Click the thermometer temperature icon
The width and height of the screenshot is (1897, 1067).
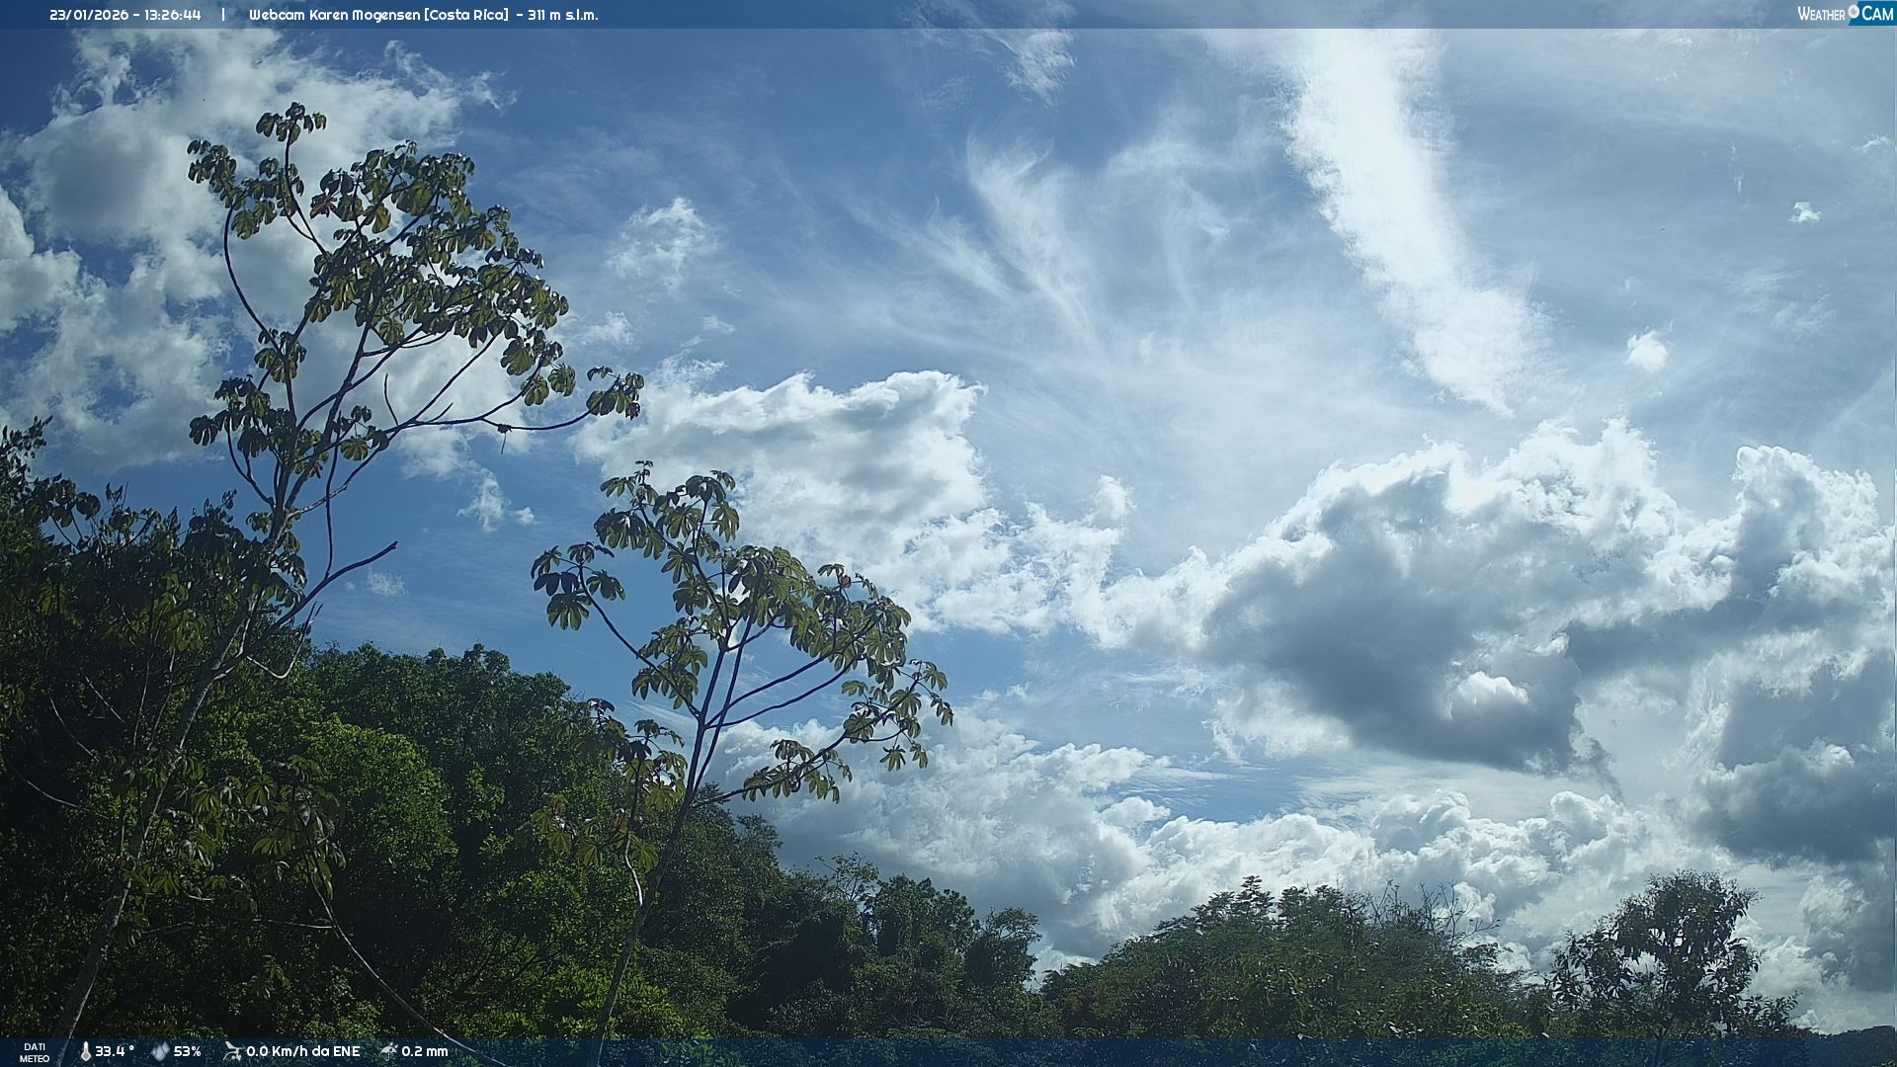[x=86, y=1051]
